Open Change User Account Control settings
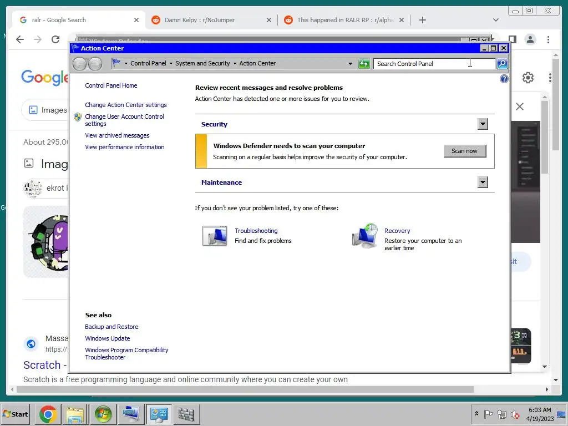This screenshot has height=426, width=568. (x=124, y=120)
